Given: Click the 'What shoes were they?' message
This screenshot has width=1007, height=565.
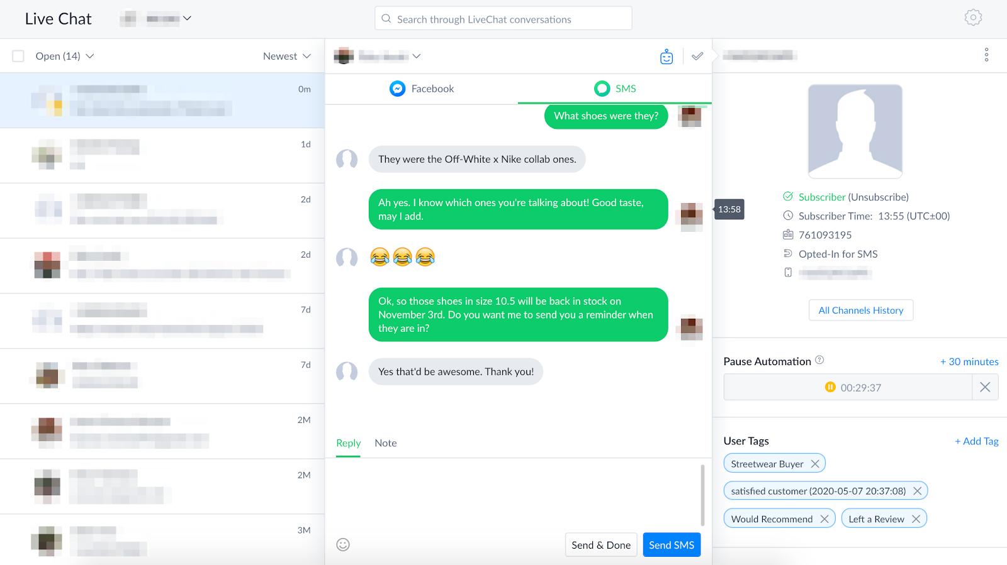Looking at the screenshot, I should pyautogui.click(x=606, y=116).
